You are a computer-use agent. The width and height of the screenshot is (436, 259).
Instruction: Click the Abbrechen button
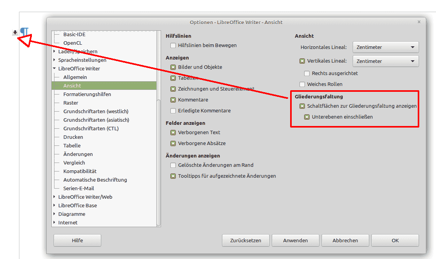tap(345, 240)
